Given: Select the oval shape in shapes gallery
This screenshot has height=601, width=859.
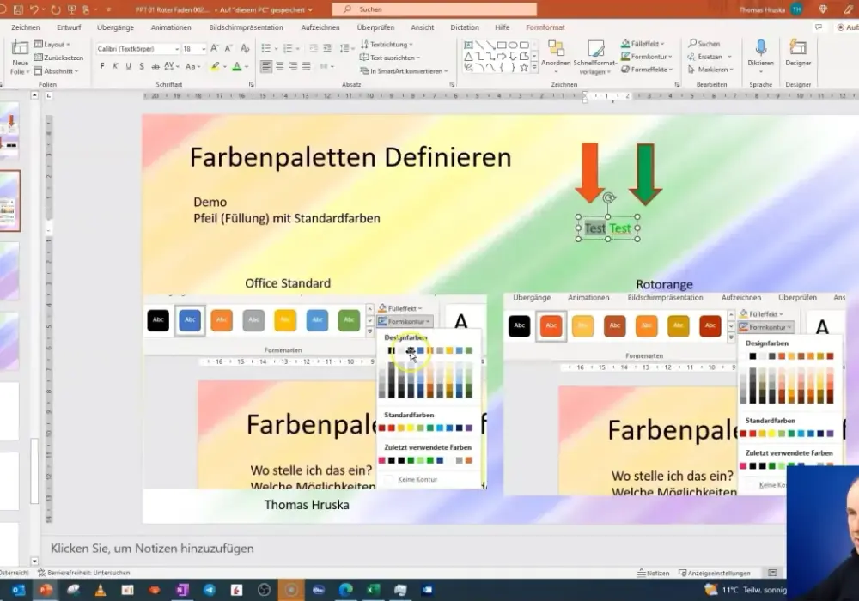Looking at the screenshot, I should pyautogui.click(x=513, y=45).
